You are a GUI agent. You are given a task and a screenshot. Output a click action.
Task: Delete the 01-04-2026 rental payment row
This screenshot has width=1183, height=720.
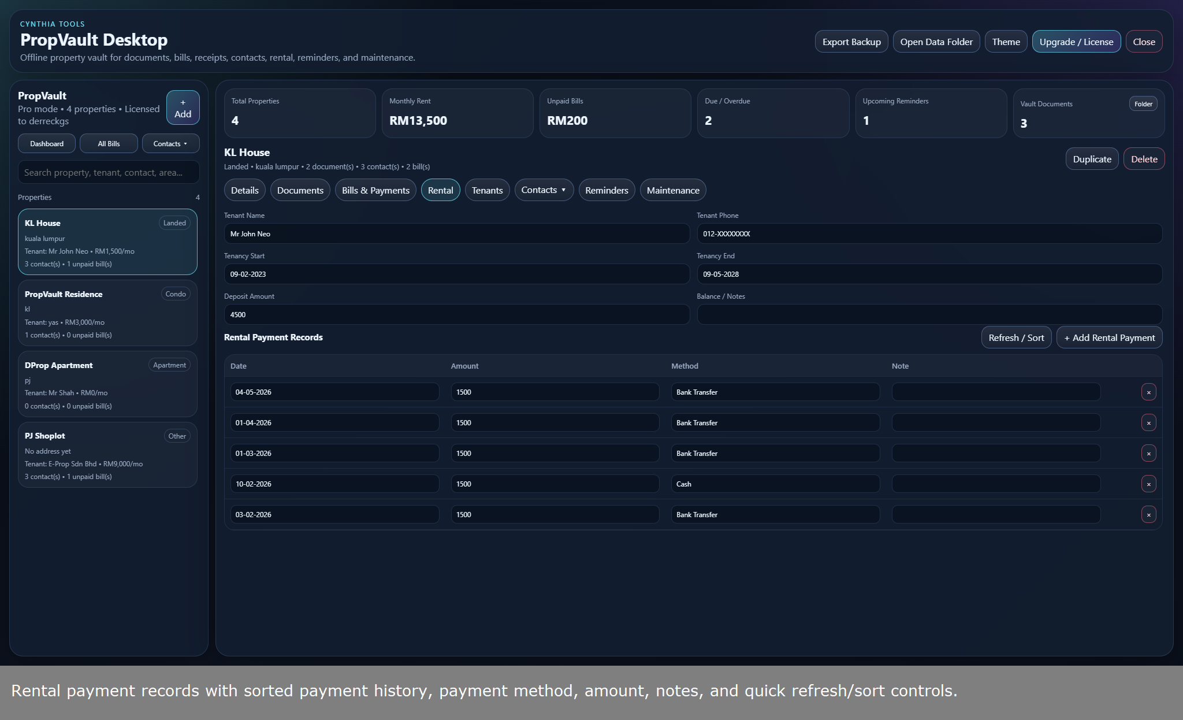tap(1148, 423)
